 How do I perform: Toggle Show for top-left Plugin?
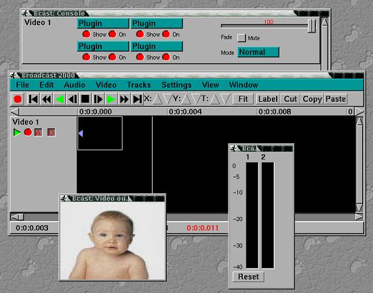point(86,34)
